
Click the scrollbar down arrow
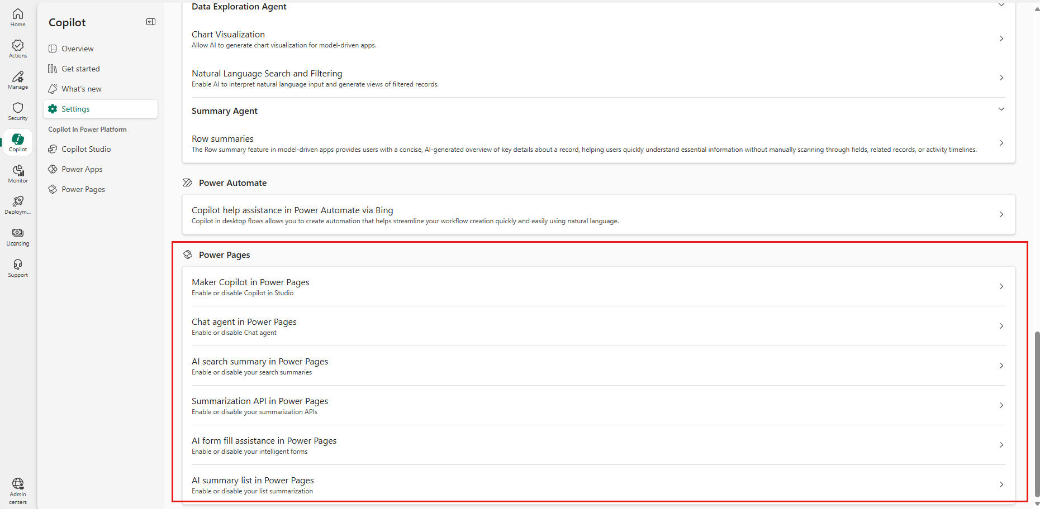click(x=1037, y=503)
